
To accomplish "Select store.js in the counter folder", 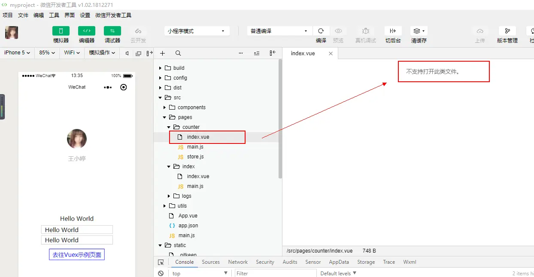I will (x=195, y=157).
